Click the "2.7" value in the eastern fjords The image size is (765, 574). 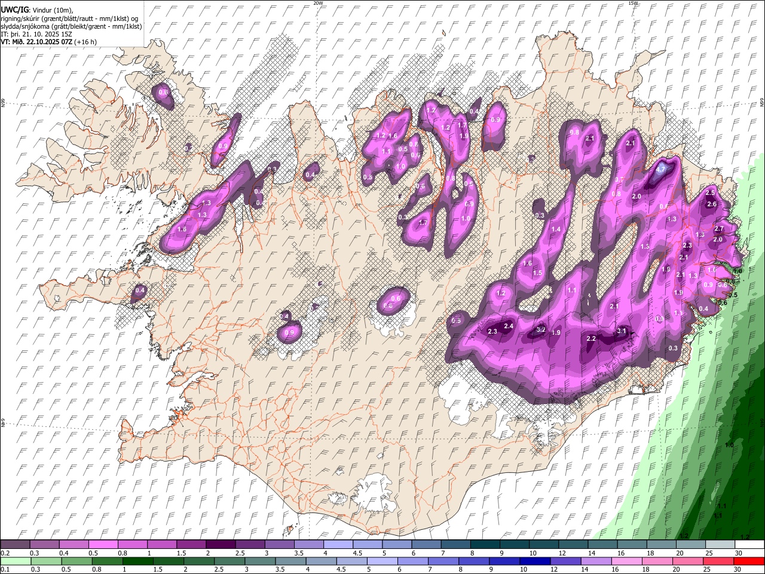click(720, 229)
